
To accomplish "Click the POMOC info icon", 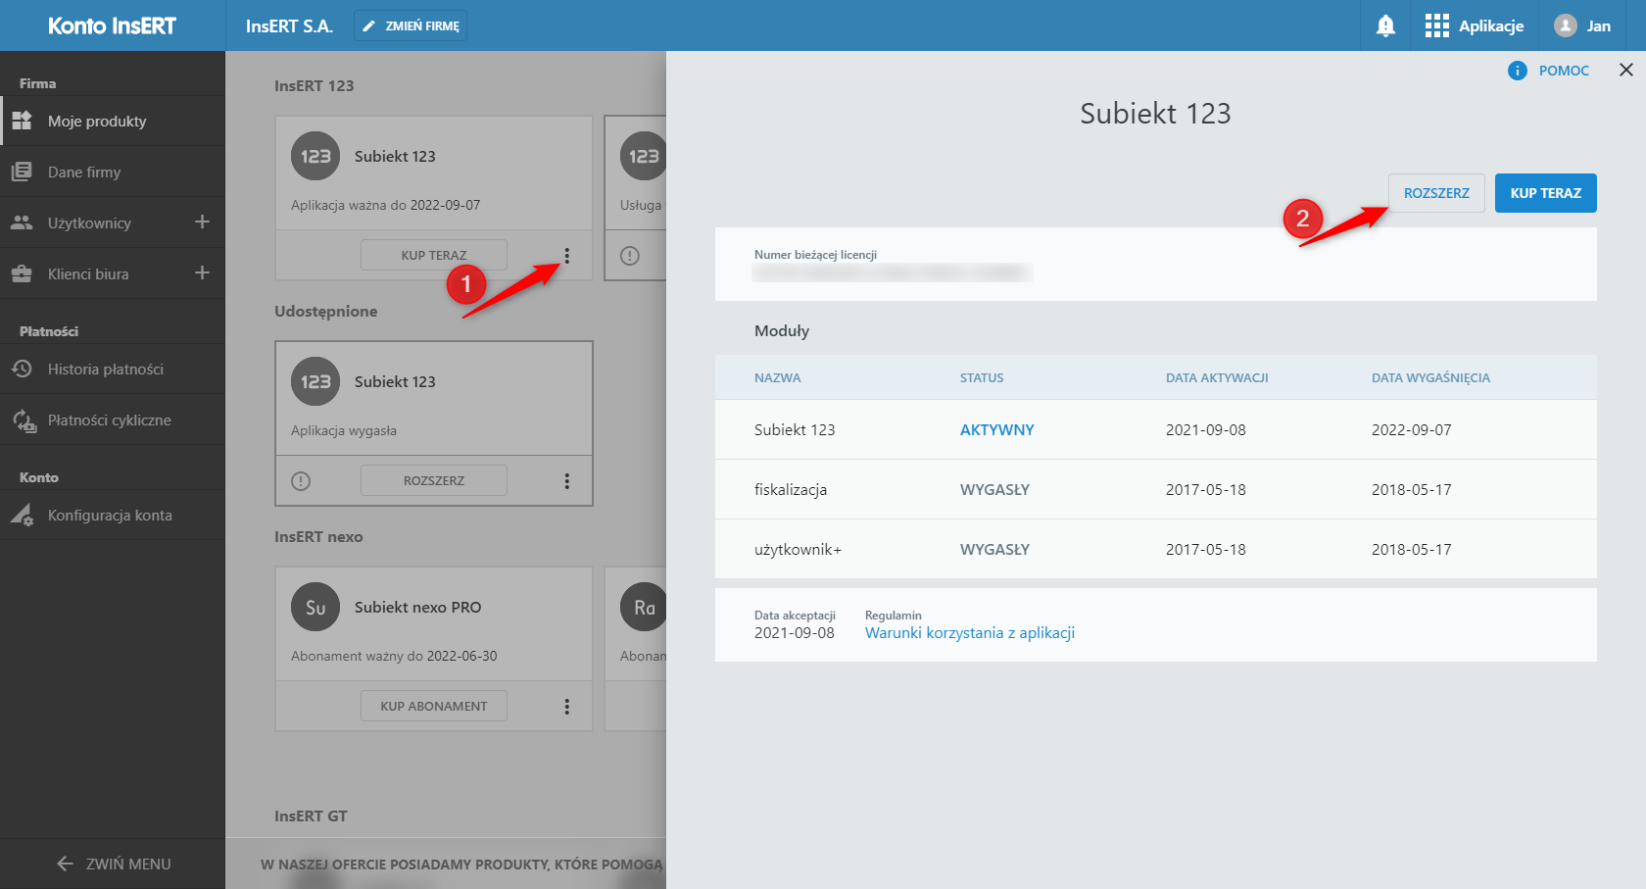I will click(1517, 71).
